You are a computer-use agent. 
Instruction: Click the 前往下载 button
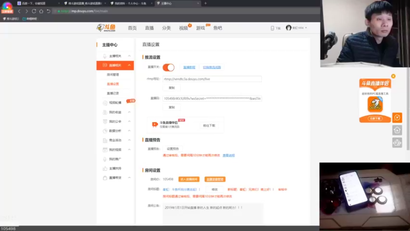pyautogui.click(x=209, y=125)
